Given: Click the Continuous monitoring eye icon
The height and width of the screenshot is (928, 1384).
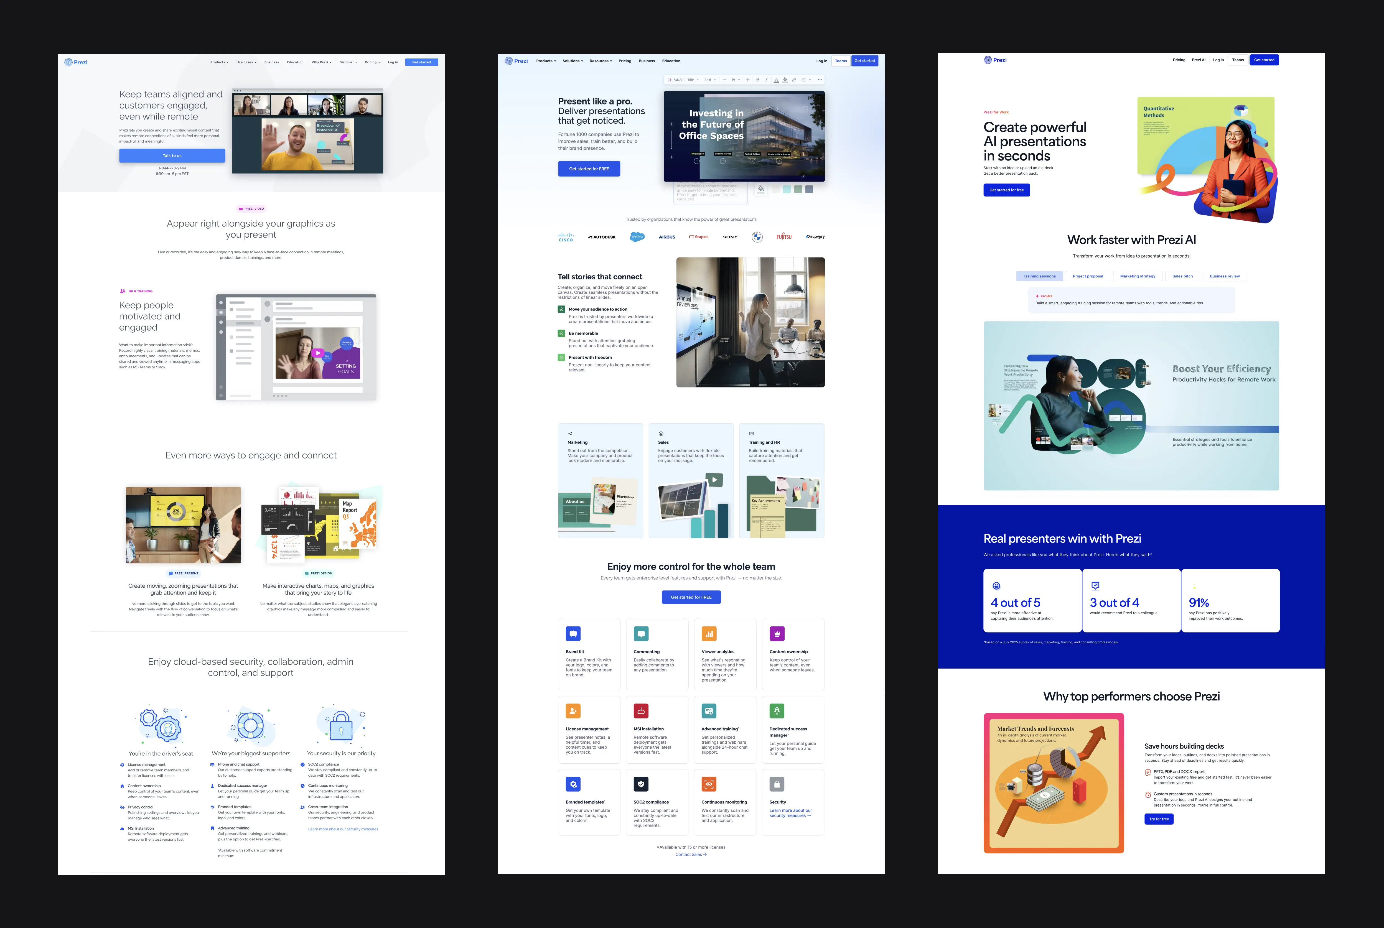Looking at the screenshot, I should coord(709,784).
